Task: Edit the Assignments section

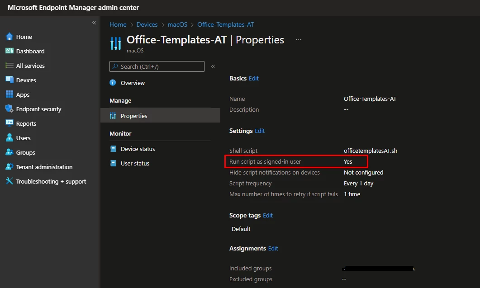Action: click(273, 248)
